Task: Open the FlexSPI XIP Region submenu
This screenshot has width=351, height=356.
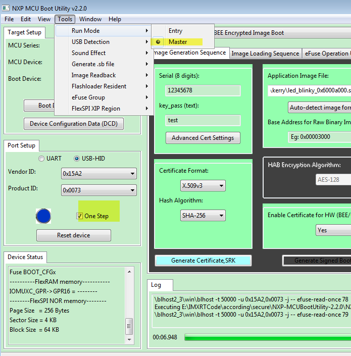Action: pos(104,109)
